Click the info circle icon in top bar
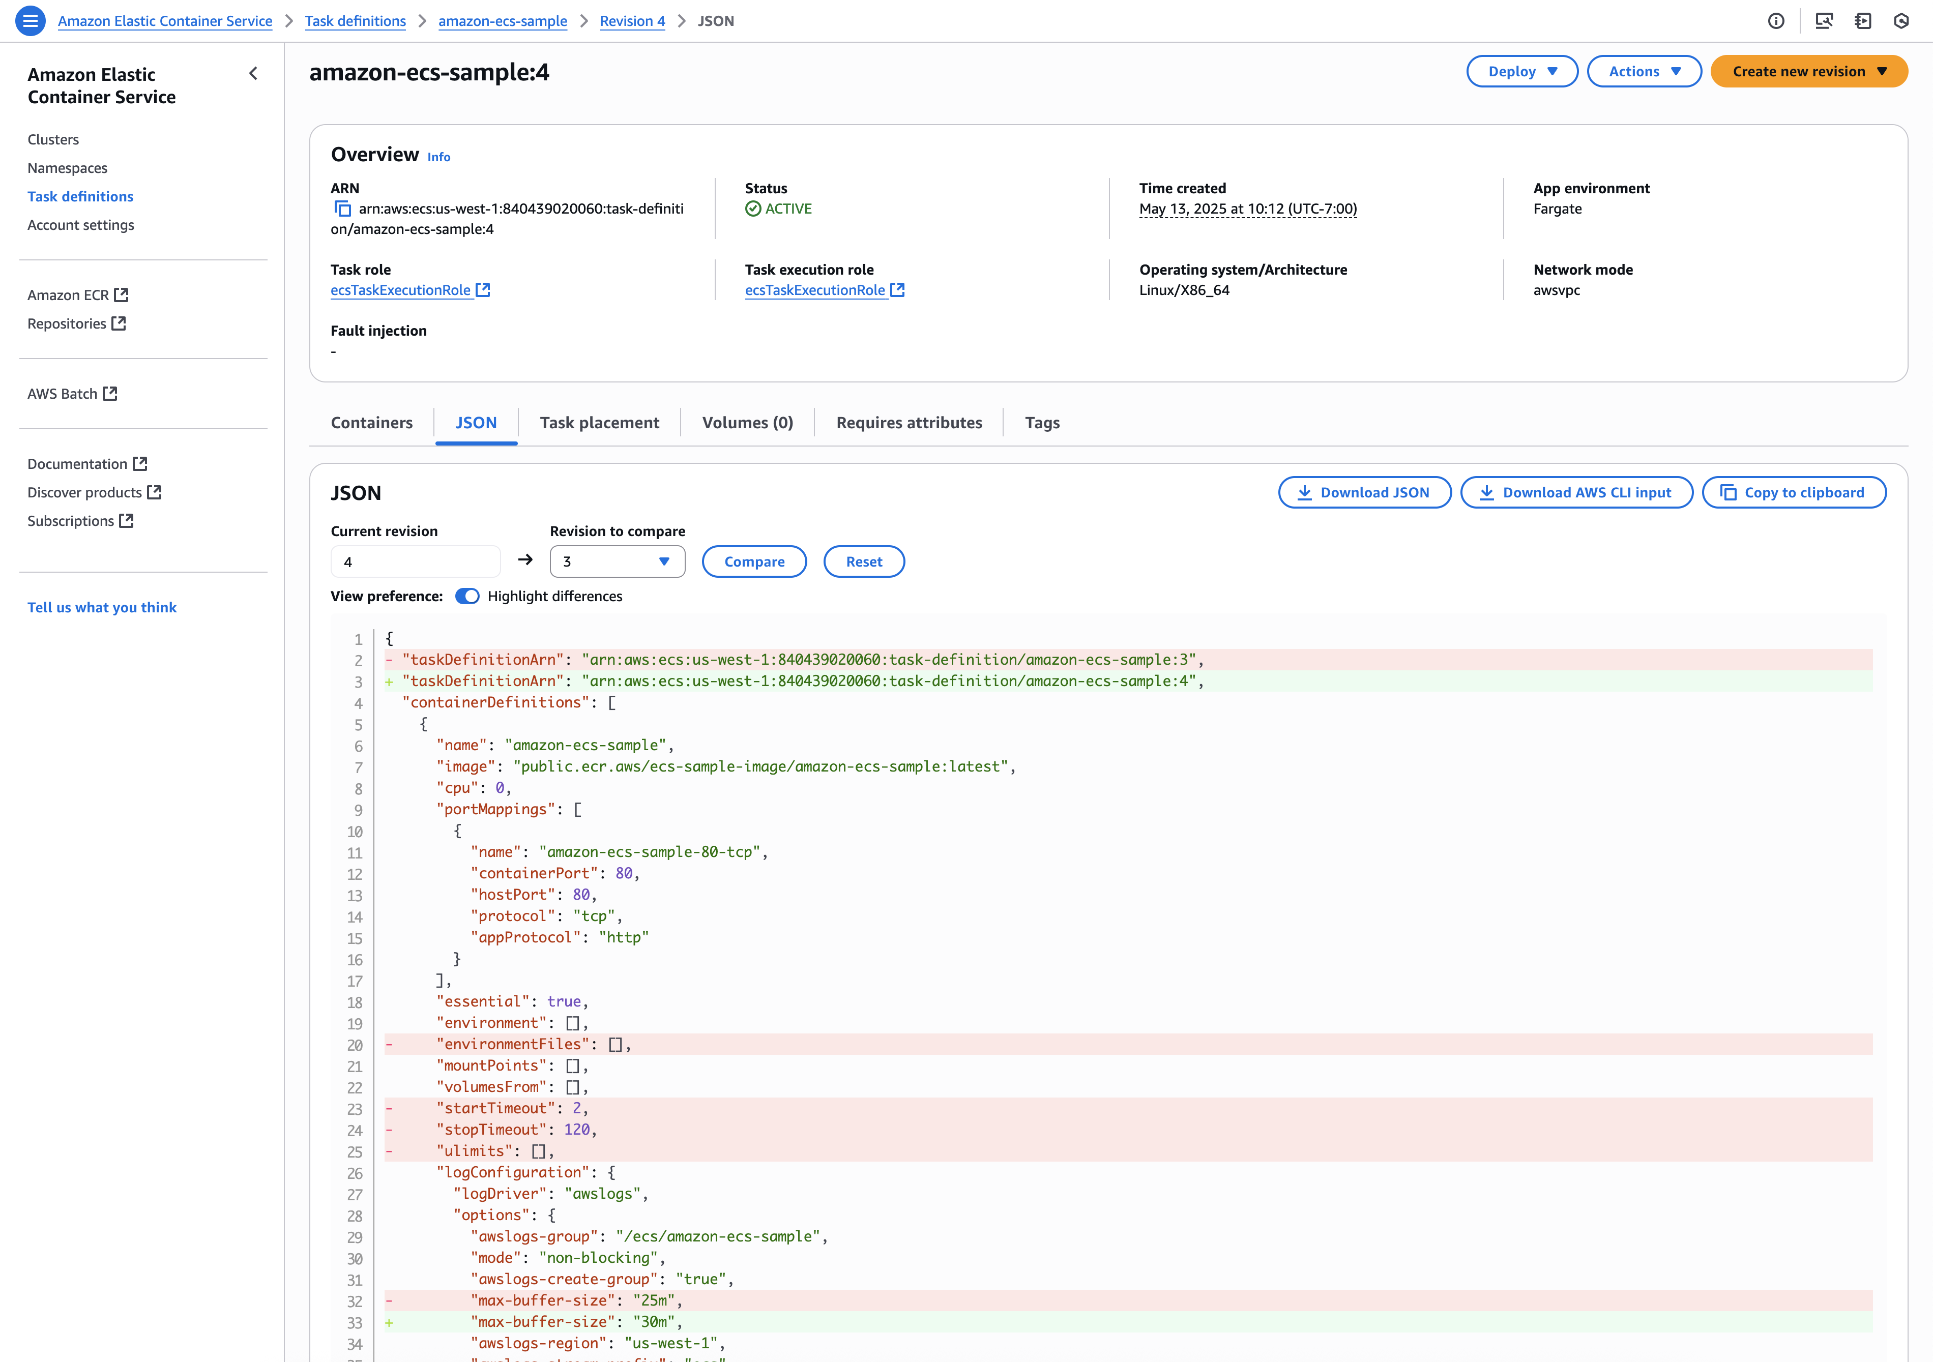The image size is (1933, 1362). click(1776, 21)
